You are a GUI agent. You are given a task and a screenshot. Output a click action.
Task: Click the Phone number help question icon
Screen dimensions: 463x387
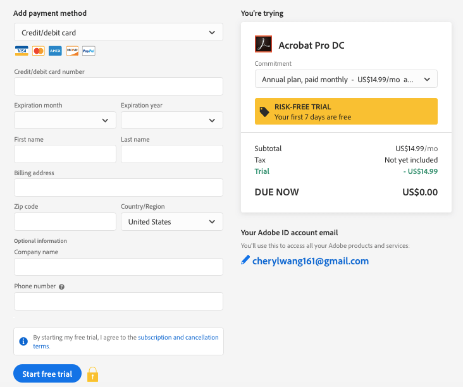61,286
